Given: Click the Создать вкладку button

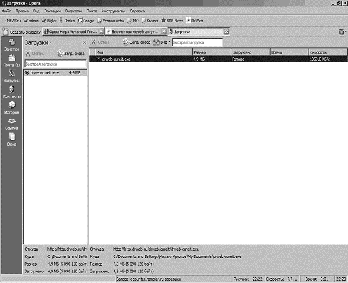Looking at the screenshot, I should [22, 32].
